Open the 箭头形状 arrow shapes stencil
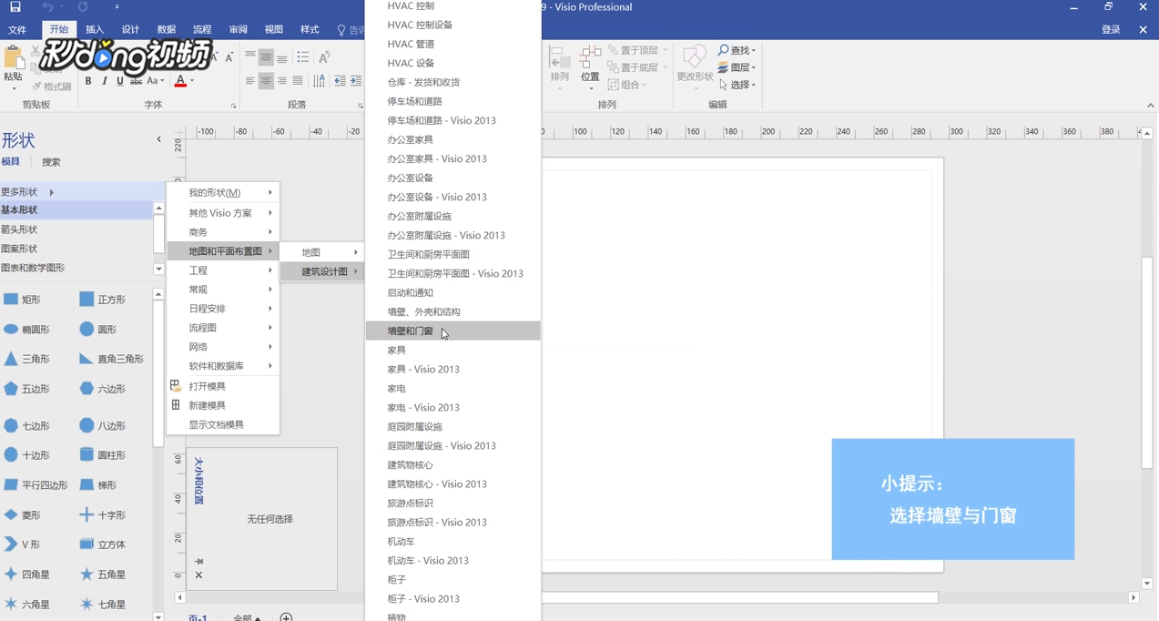The height and width of the screenshot is (621, 1159). [x=76, y=229]
